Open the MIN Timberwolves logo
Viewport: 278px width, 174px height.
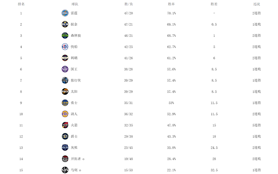[65, 36]
